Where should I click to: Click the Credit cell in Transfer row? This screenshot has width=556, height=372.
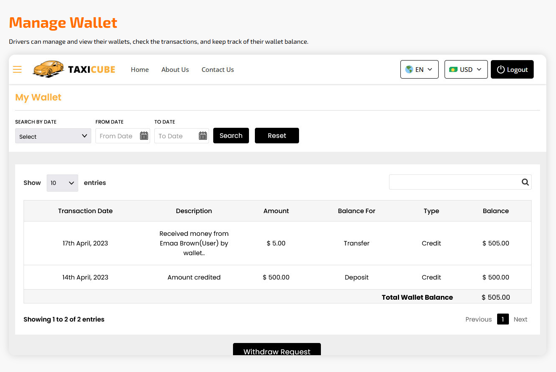[432, 243]
